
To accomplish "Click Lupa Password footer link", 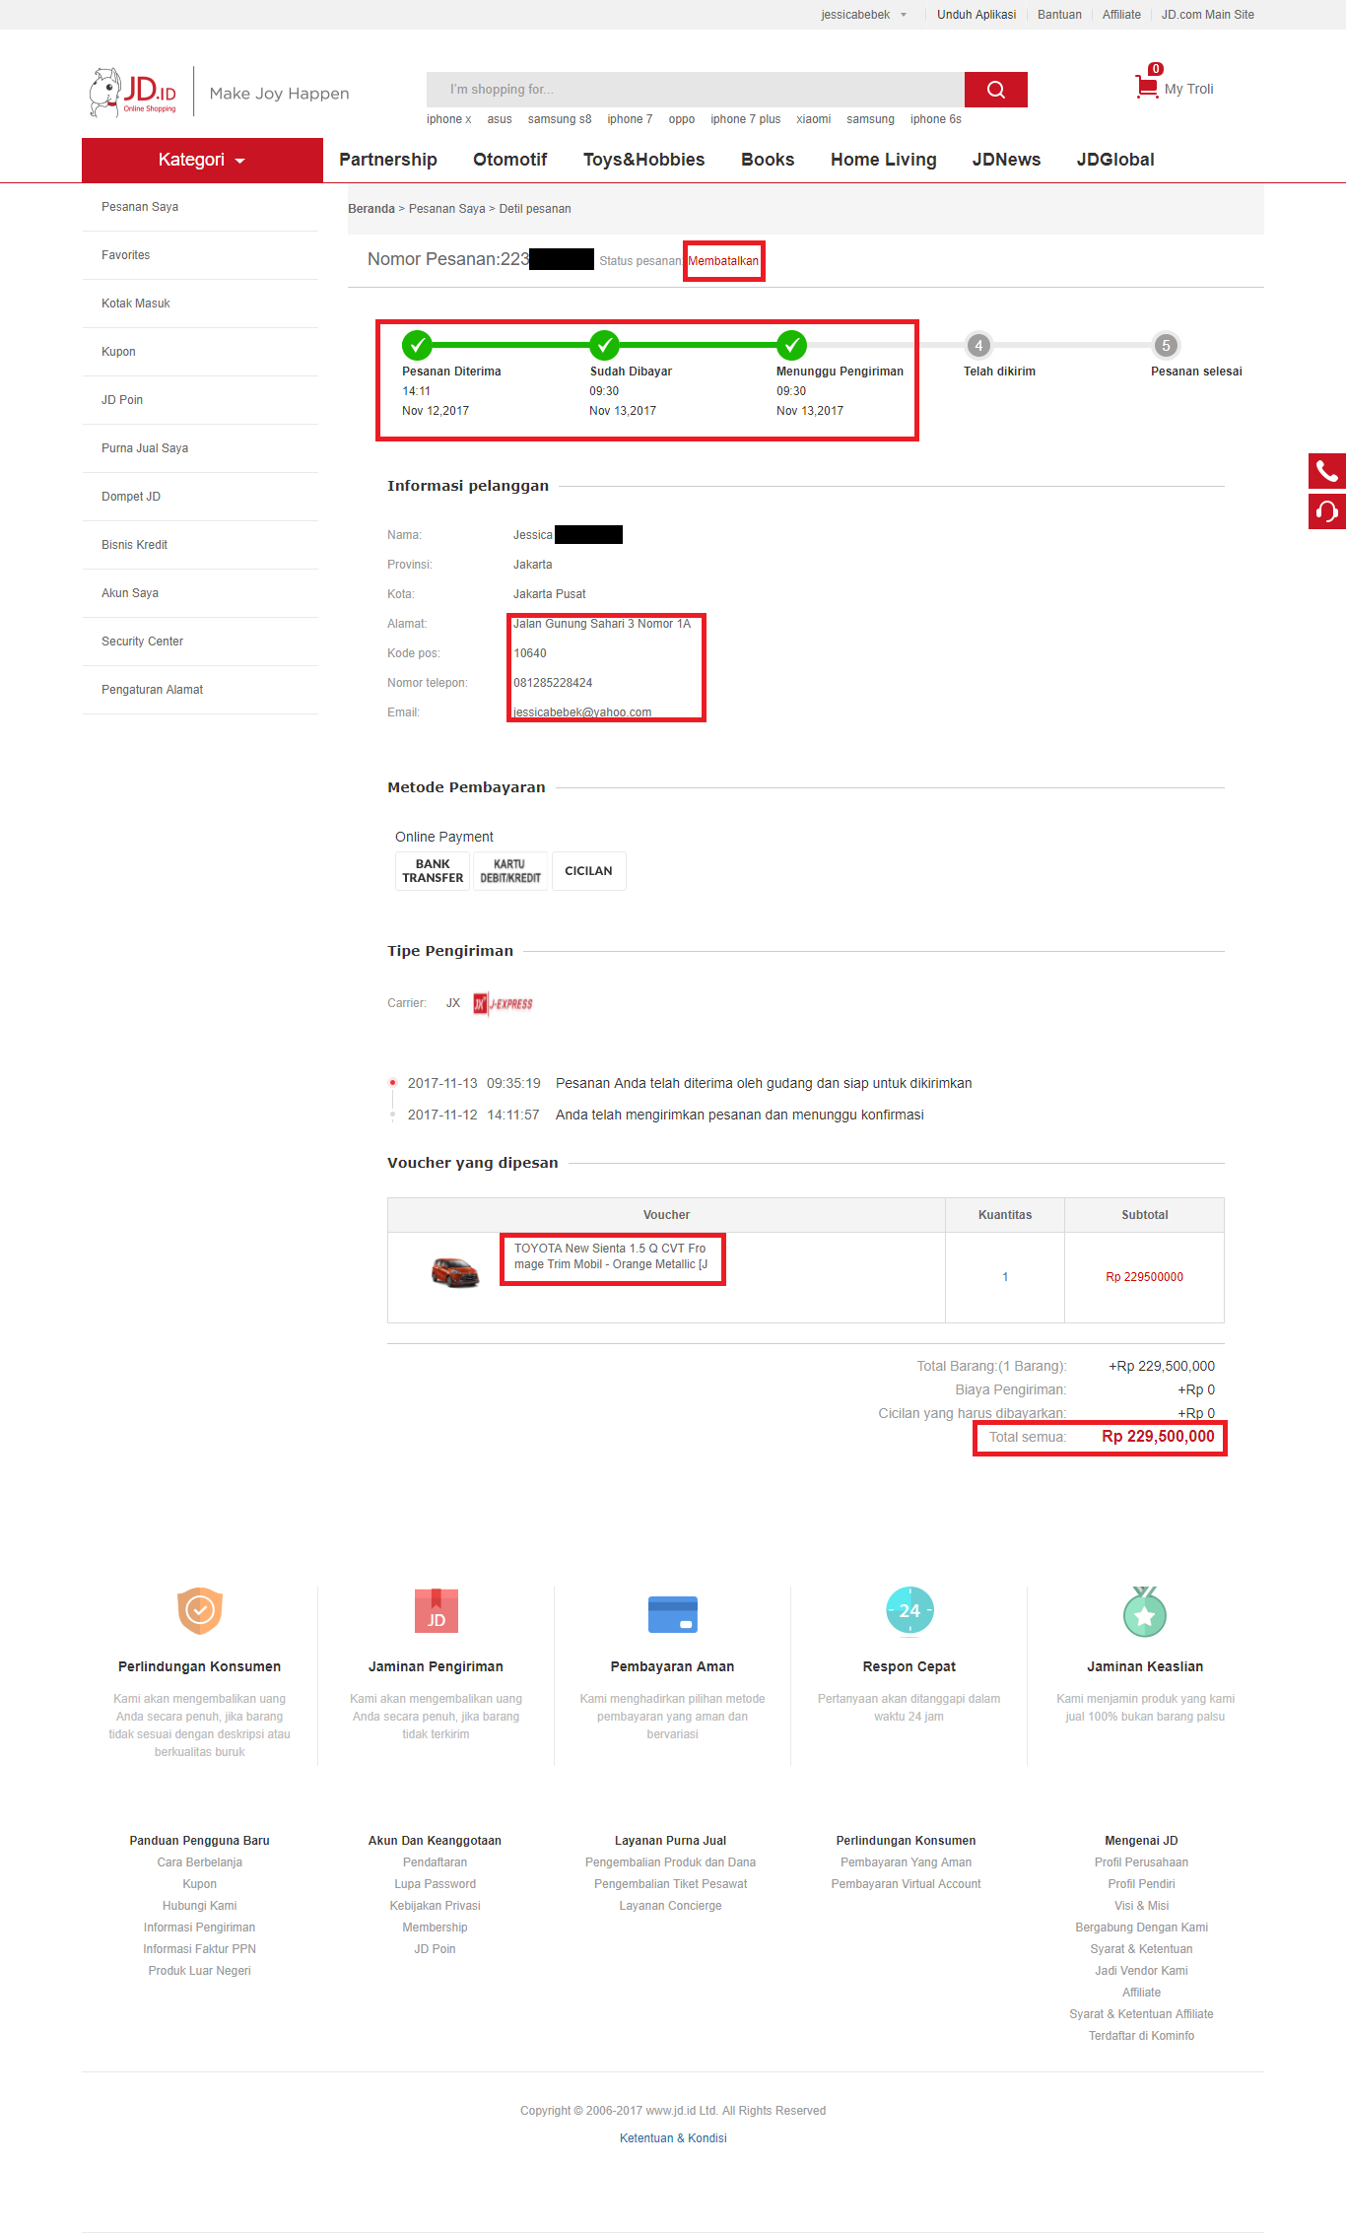I will tap(436, 1884).
